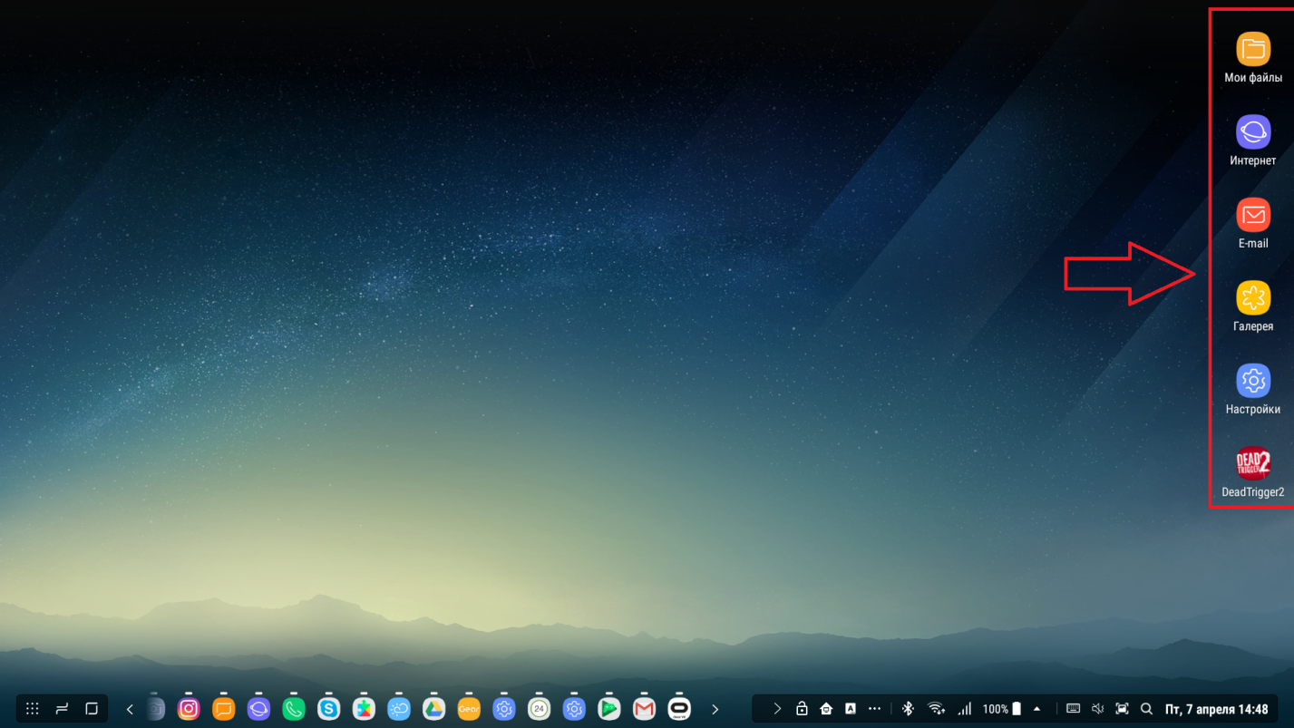This screenshot has width=1294, height=728.
Task: Launch Skype from the taskbar
Action: pyautogui.click(x=328, y=709)
